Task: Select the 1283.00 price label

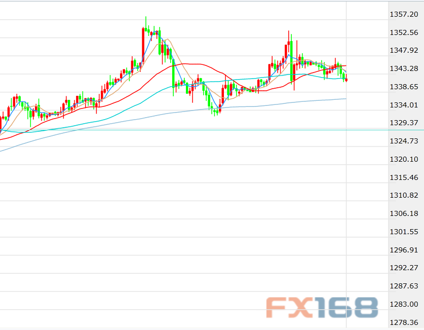Action: point(403,304)
